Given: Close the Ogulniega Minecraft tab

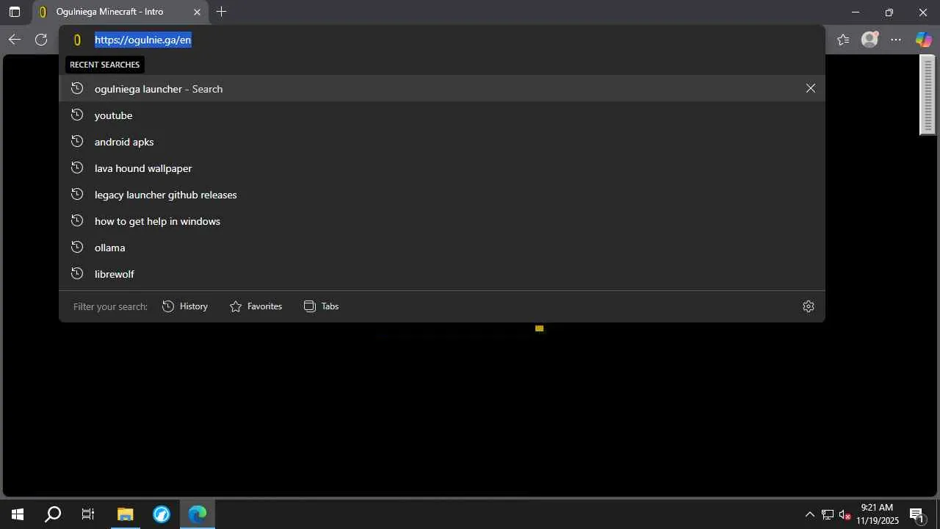Looking at the screenshot, I should click(197, 12).
